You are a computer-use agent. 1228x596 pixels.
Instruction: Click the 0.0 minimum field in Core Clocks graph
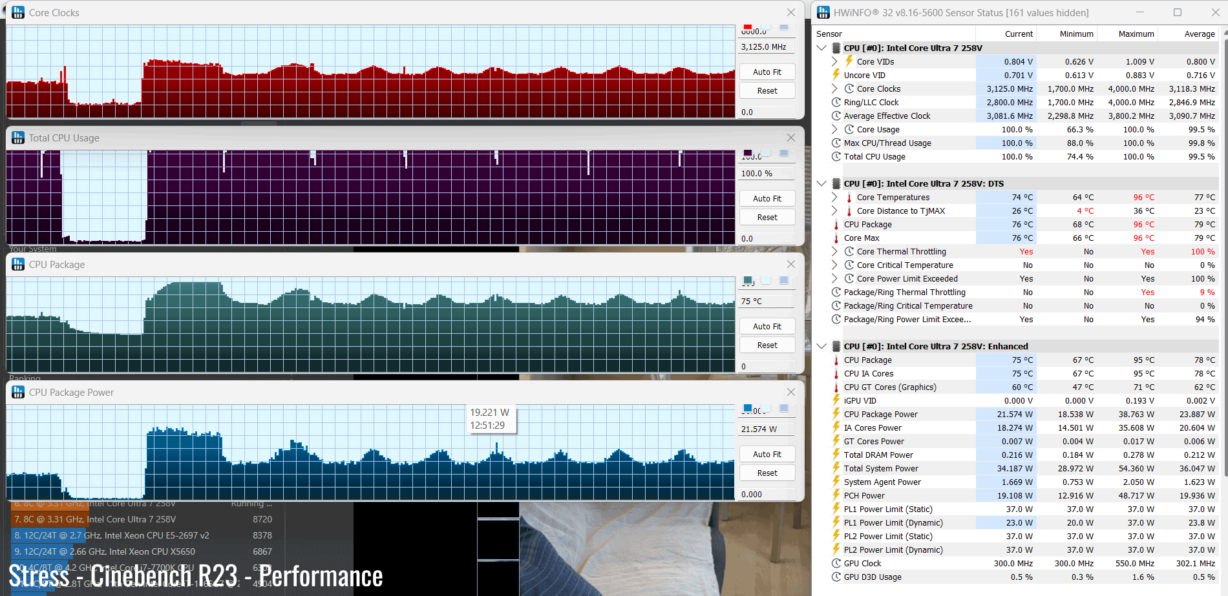click(x=767, y=112)
